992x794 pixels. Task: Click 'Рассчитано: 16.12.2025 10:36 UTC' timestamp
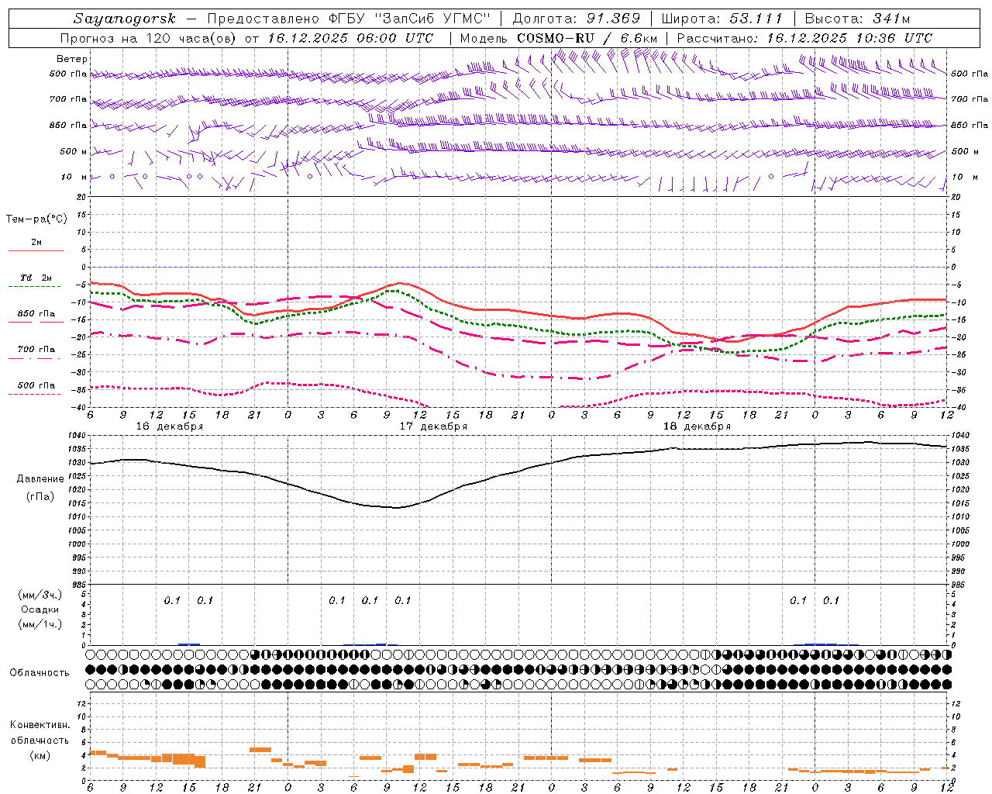click(804, 38)
